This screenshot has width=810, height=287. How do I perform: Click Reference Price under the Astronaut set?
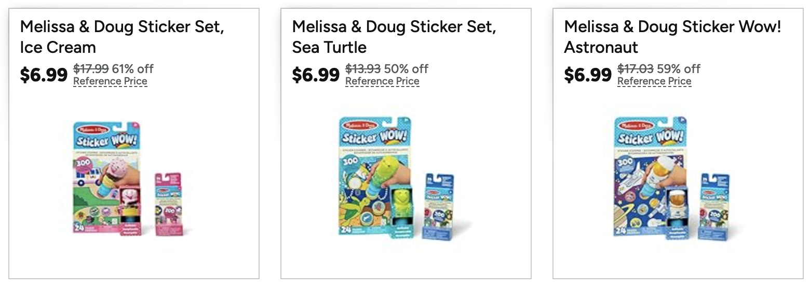click(654, 81)
